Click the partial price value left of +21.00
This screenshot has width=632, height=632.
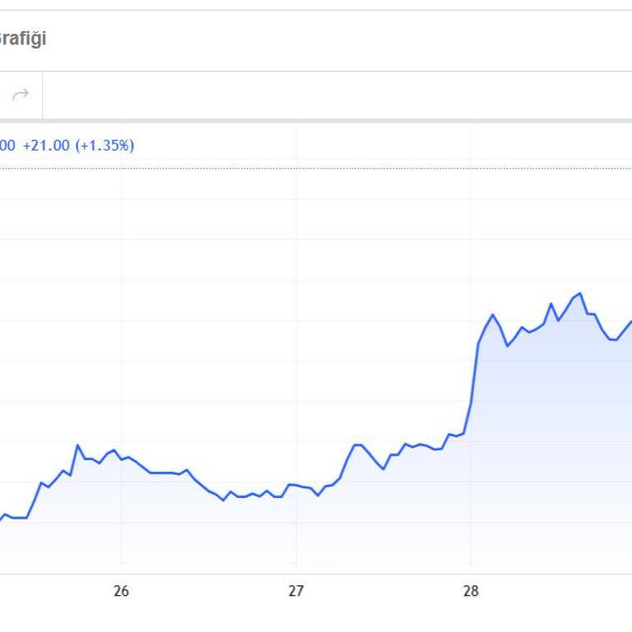click(7, 146)
